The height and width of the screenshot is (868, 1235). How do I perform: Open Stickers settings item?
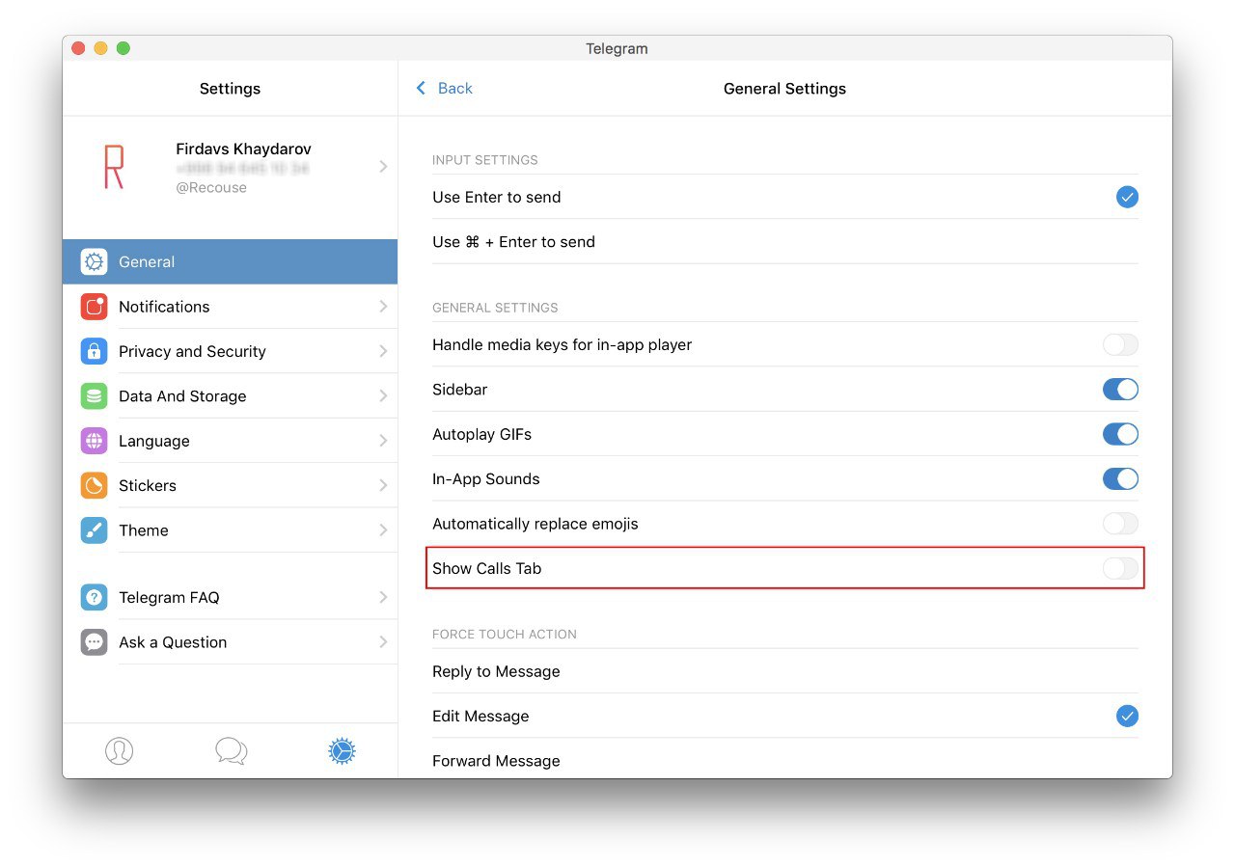(230, 485)
